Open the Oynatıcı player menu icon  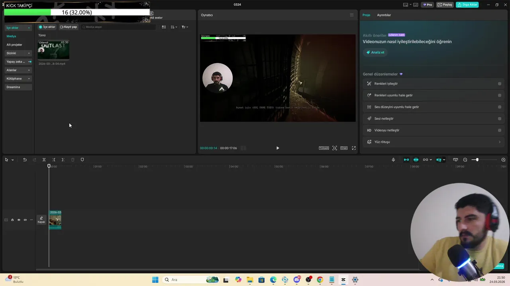[x=351, y=15]
